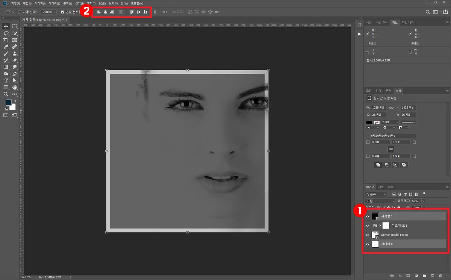Image resolution: width=451 pixels, height=280 pixels.
Task: Choose the Zoom tool in toolbox
Action: click(x=6, y=94)
